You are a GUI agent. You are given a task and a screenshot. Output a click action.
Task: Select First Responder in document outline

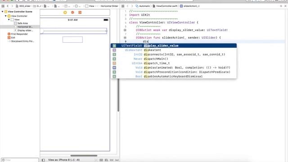click(x=20, y=34)
